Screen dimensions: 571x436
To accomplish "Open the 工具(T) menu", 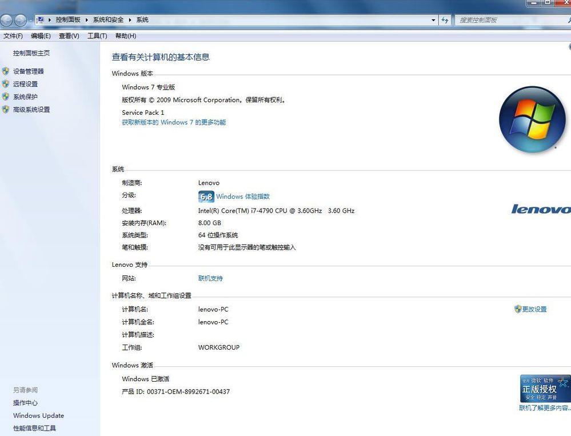I will (x=97, y=35).
